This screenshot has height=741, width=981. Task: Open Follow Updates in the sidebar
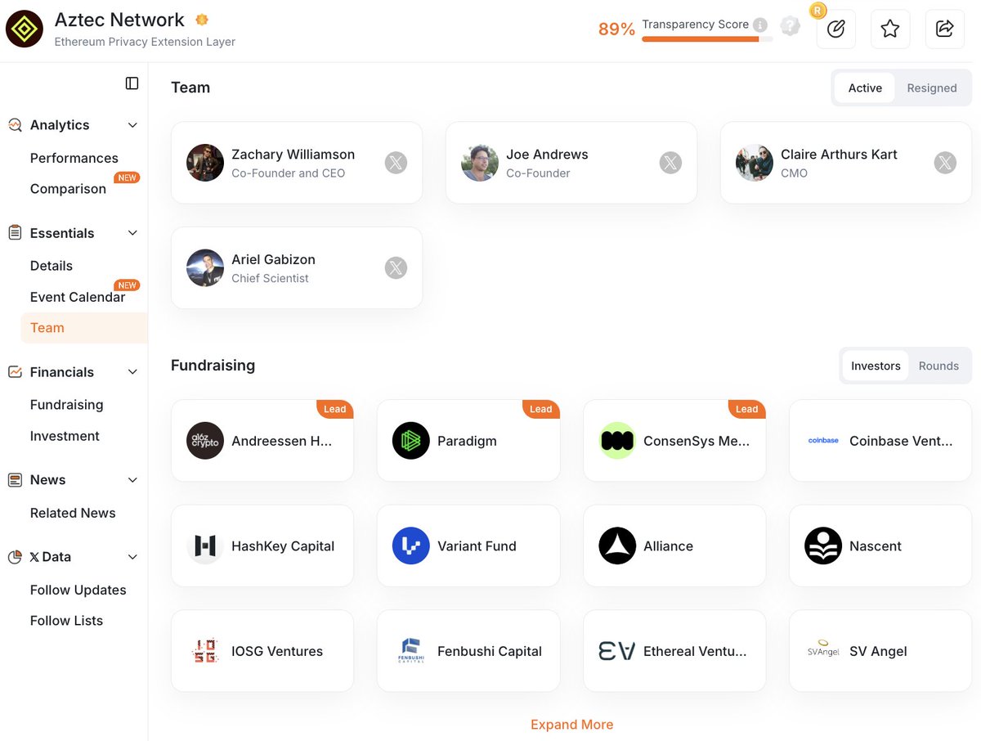pyautogui.click(x=78, y=590)
